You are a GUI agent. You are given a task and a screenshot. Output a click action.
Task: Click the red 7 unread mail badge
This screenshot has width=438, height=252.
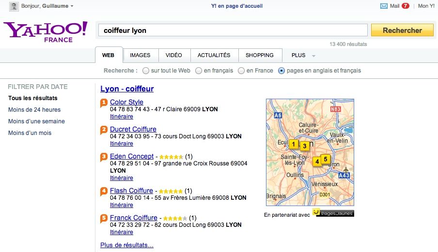pos(406,6)
